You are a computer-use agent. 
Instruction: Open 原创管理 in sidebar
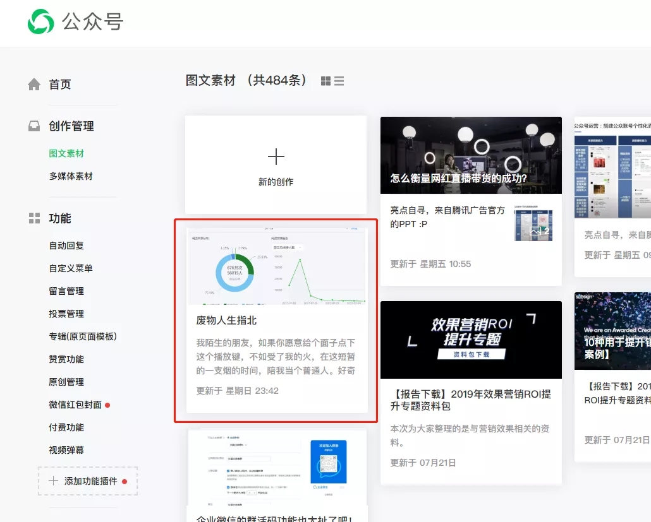pyautogui.click(x=66, y=382)
